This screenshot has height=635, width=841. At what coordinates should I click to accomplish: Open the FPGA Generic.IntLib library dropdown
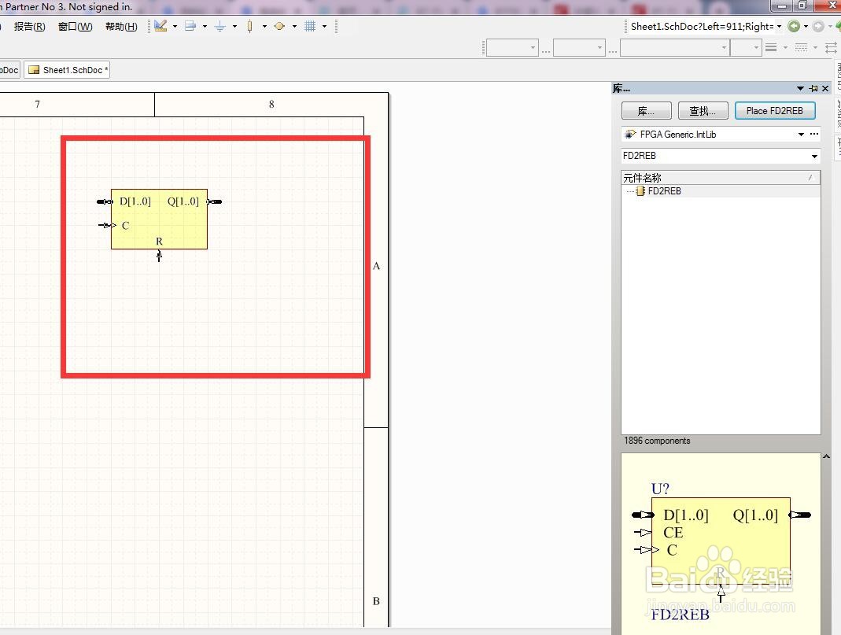coord(801,135)
